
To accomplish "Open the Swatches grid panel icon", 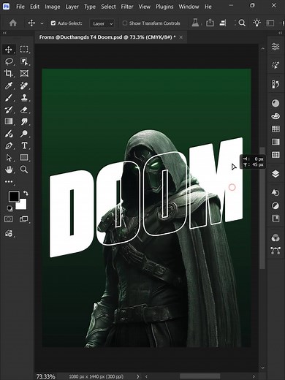I will (x=275, y=129).
